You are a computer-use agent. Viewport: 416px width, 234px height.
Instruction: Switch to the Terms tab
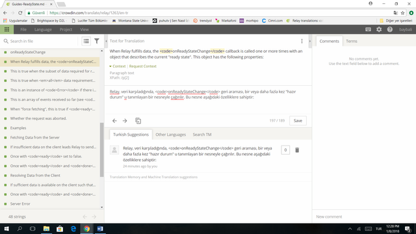tap(352, 41)
